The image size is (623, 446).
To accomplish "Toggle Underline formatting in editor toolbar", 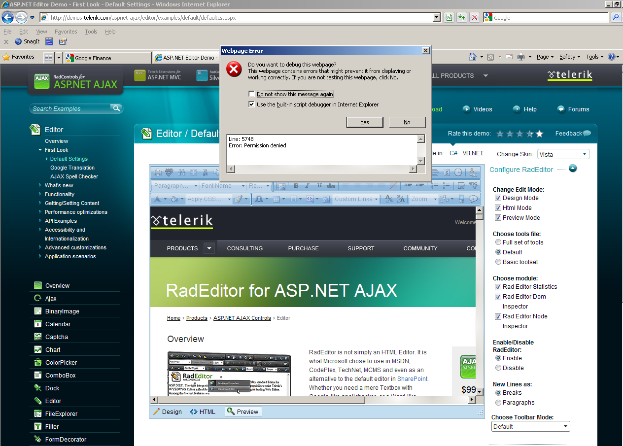I will pos(320,186).
